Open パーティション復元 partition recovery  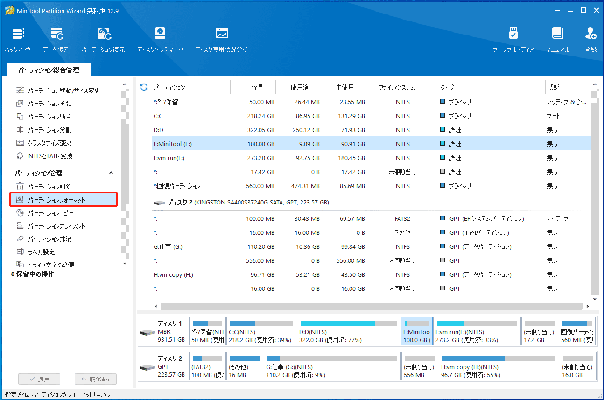click(x=103, y=40)
